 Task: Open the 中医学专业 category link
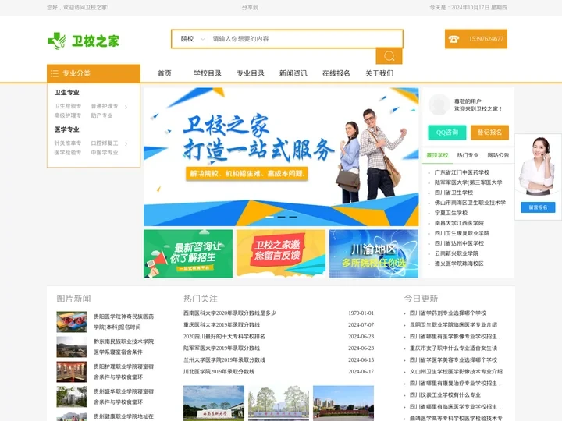tap(105, 153)
